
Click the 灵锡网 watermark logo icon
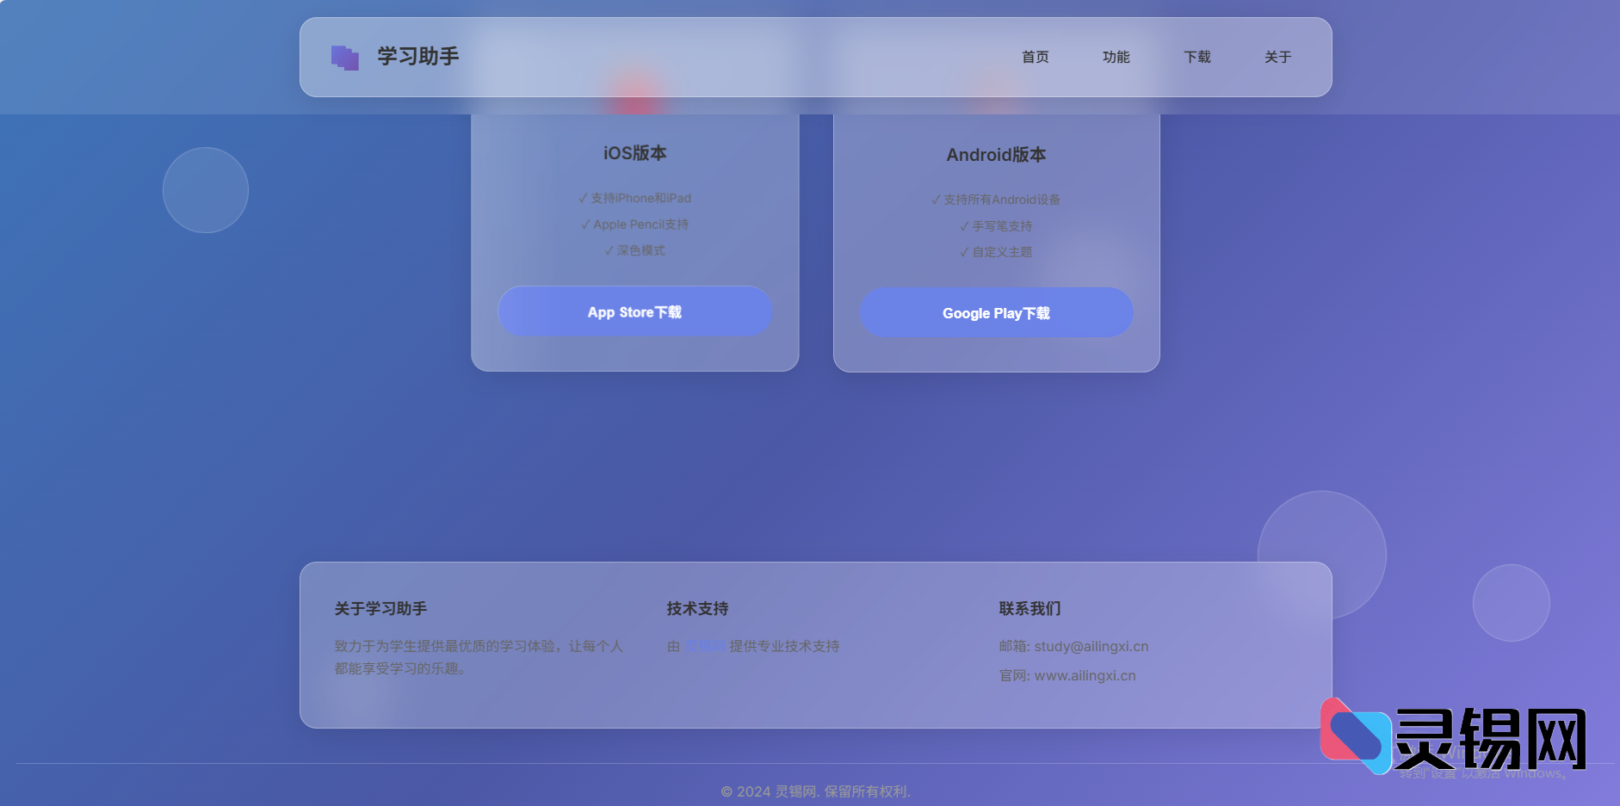1355,736
